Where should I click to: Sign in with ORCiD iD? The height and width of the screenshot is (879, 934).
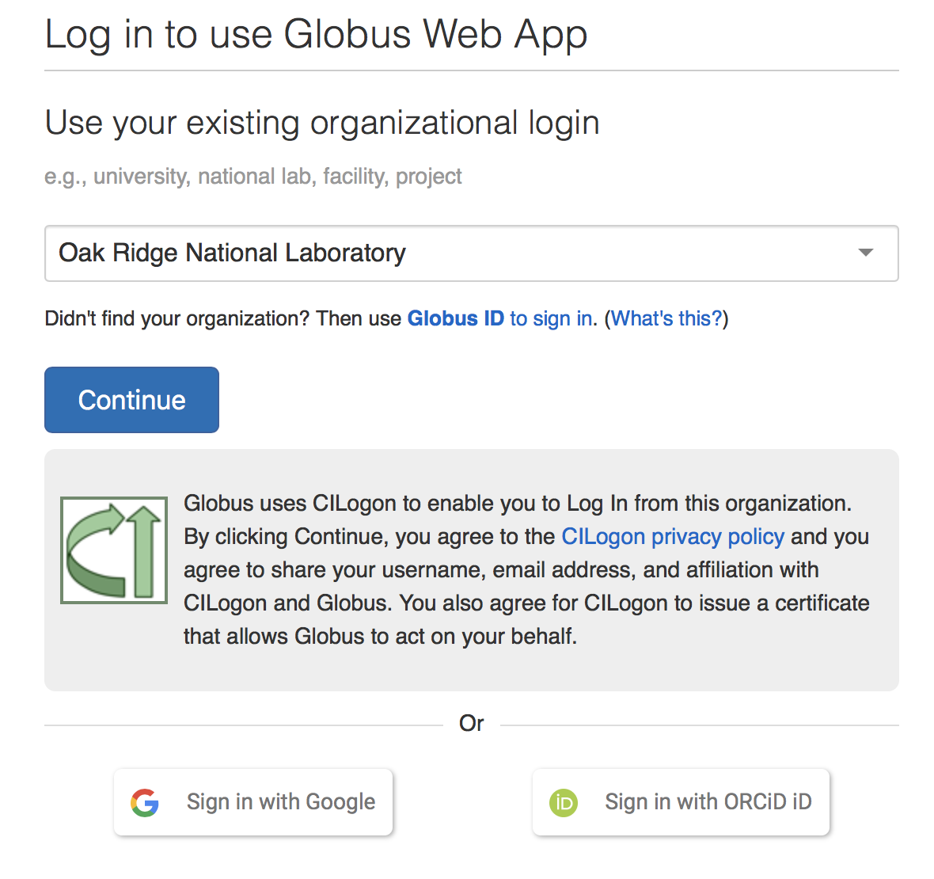[681, 802]
